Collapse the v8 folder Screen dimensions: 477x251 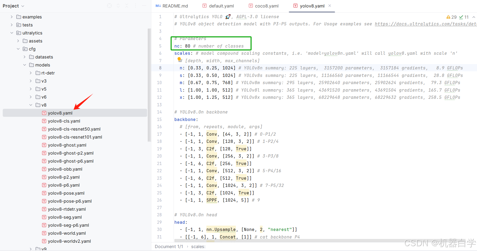(31, 105)
